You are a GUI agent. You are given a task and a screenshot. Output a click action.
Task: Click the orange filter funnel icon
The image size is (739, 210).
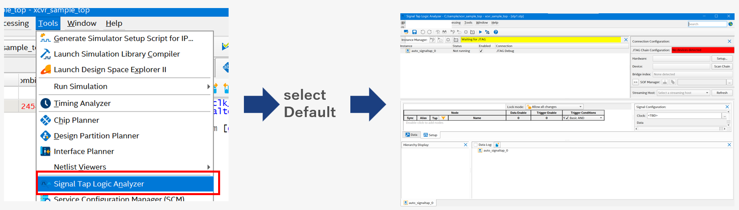tap(443, 118)
